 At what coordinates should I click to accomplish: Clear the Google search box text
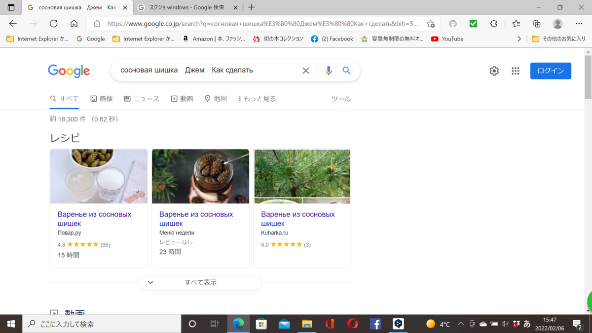click(306, 71)
